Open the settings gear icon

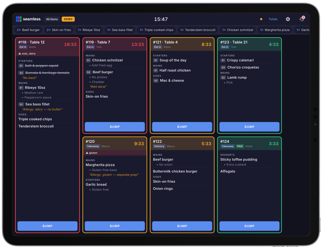pyautogui.click(x=288, y=19)
